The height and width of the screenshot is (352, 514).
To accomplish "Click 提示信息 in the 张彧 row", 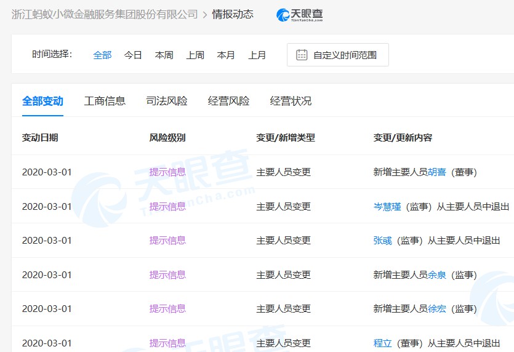I will tap(167, 241).
